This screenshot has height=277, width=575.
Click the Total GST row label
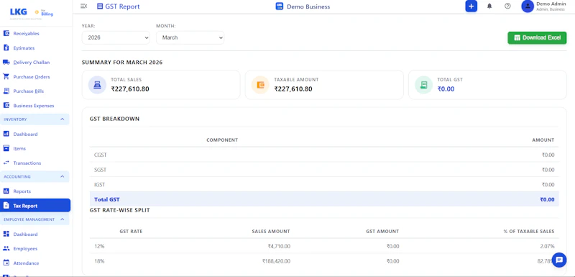coord(106,199)
